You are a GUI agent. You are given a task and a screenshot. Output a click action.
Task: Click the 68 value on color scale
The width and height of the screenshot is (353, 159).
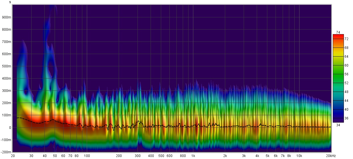[346, 48]
